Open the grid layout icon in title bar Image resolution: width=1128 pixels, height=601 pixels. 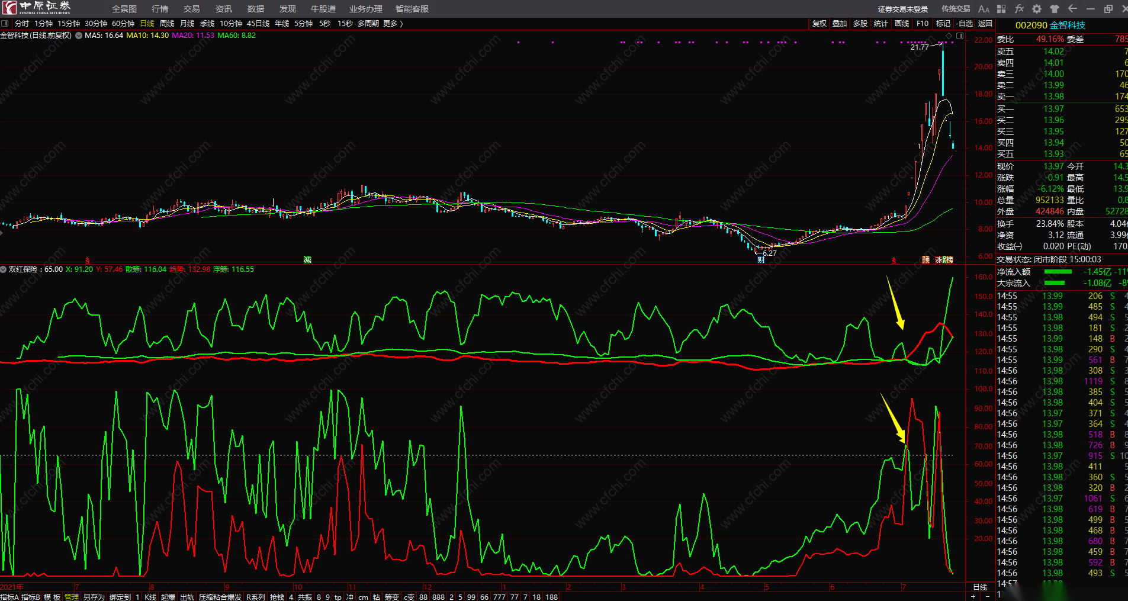(1001, 9)
